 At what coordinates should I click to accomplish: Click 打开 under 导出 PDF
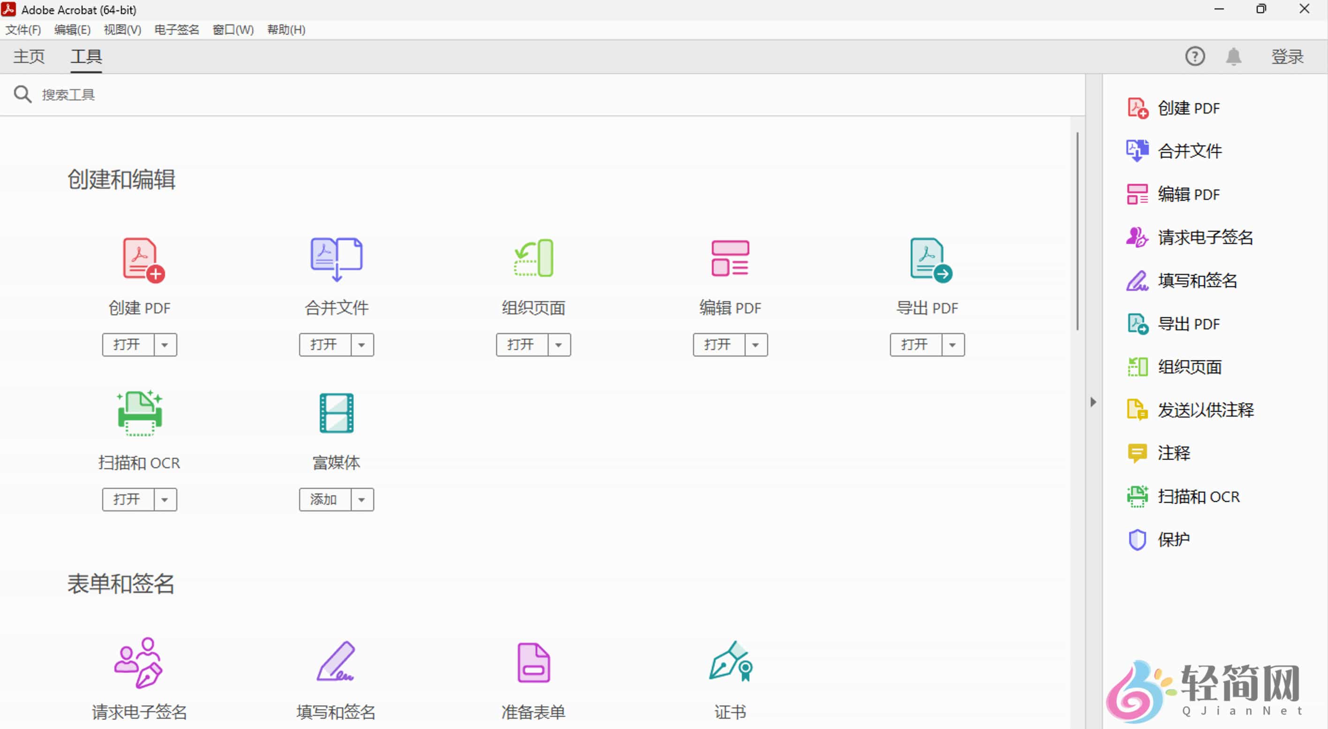pos(915,344)
